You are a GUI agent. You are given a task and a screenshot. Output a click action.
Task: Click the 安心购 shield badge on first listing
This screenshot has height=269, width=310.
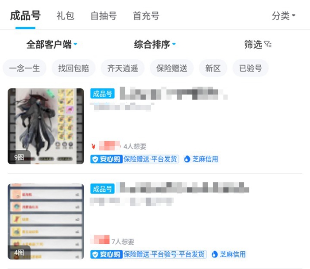[106, 159]
